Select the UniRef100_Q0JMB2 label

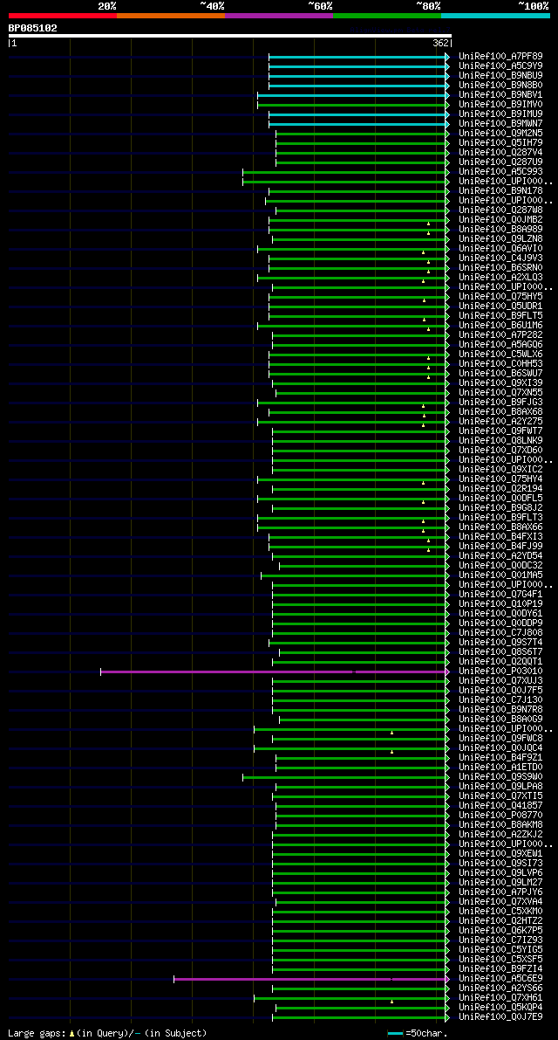[500, 220]
